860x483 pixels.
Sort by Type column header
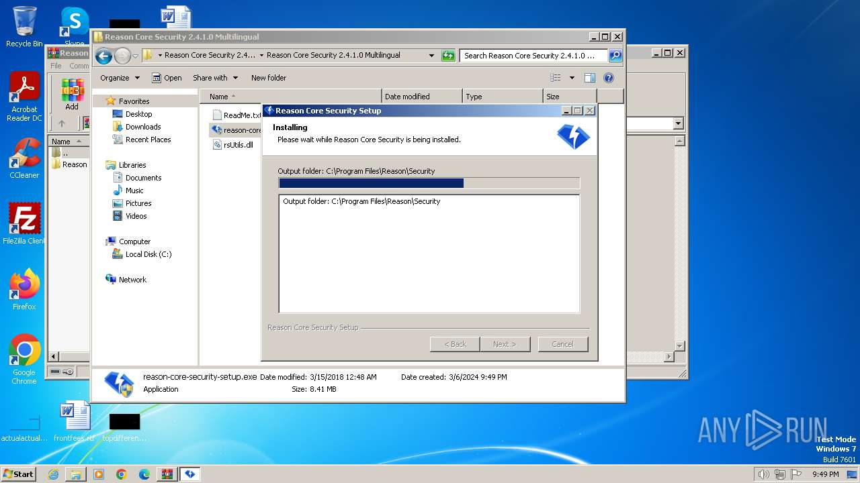tap(503, 97)
